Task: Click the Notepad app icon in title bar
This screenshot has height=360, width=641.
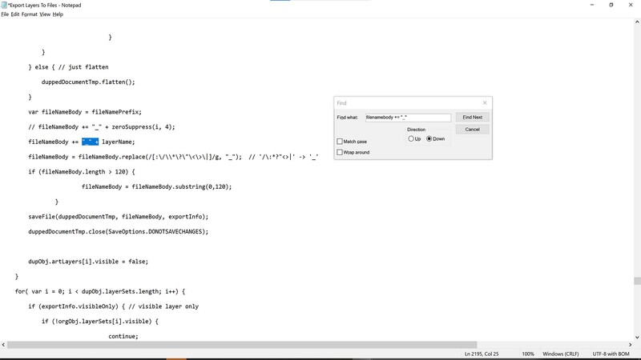Action: pos(4,6)
